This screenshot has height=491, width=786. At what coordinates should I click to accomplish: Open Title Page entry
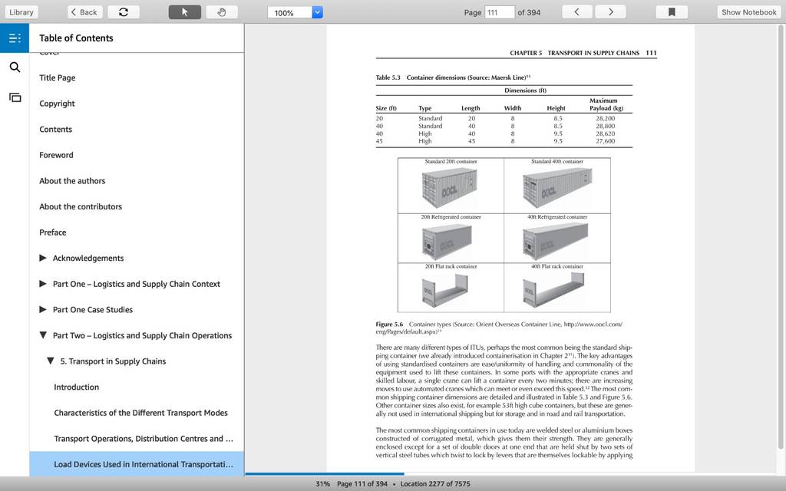[57, 77]
